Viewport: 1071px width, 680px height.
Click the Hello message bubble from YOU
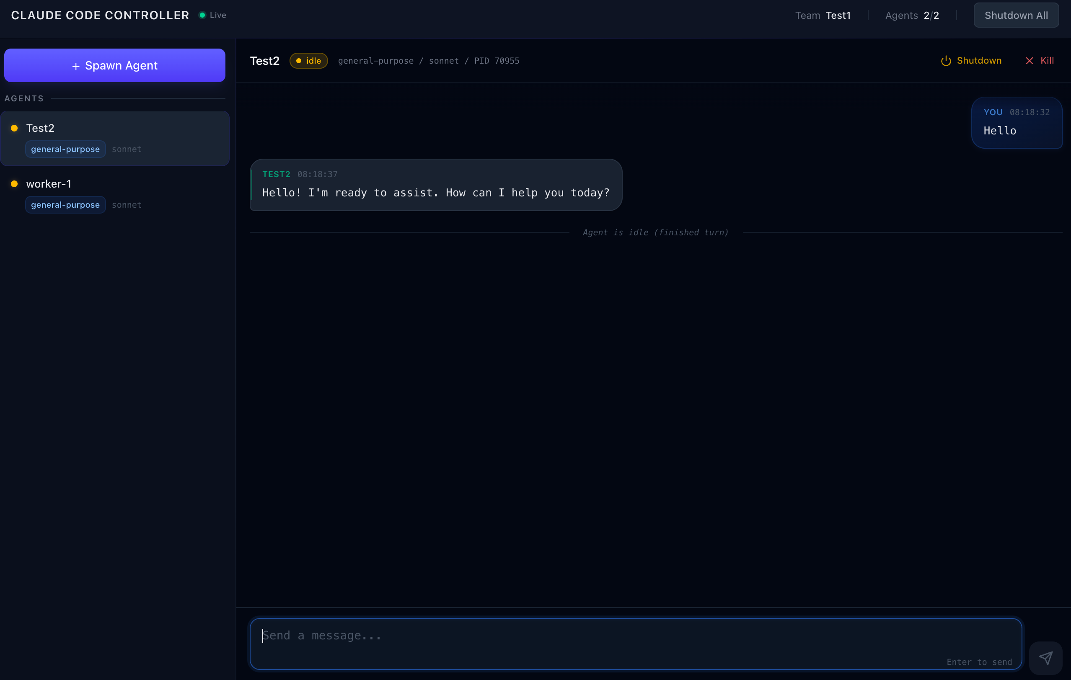click(x=1016, y=123)
